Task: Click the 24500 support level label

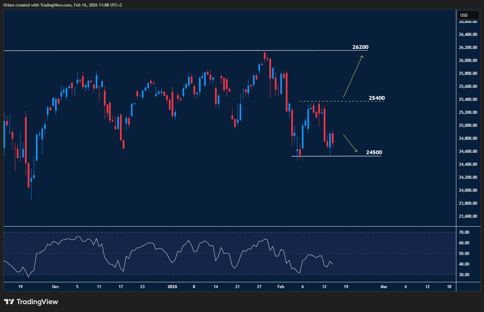Action: (x=374, y=152)
